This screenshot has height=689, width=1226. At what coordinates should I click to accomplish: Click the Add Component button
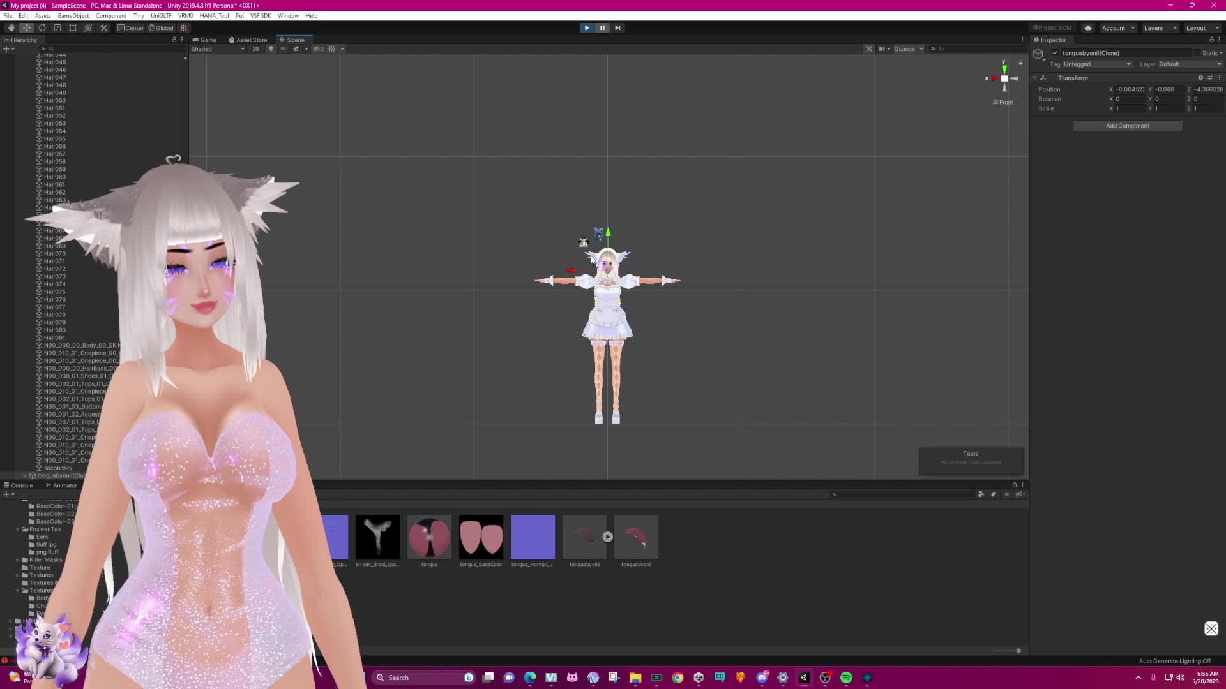(1127, 126)
